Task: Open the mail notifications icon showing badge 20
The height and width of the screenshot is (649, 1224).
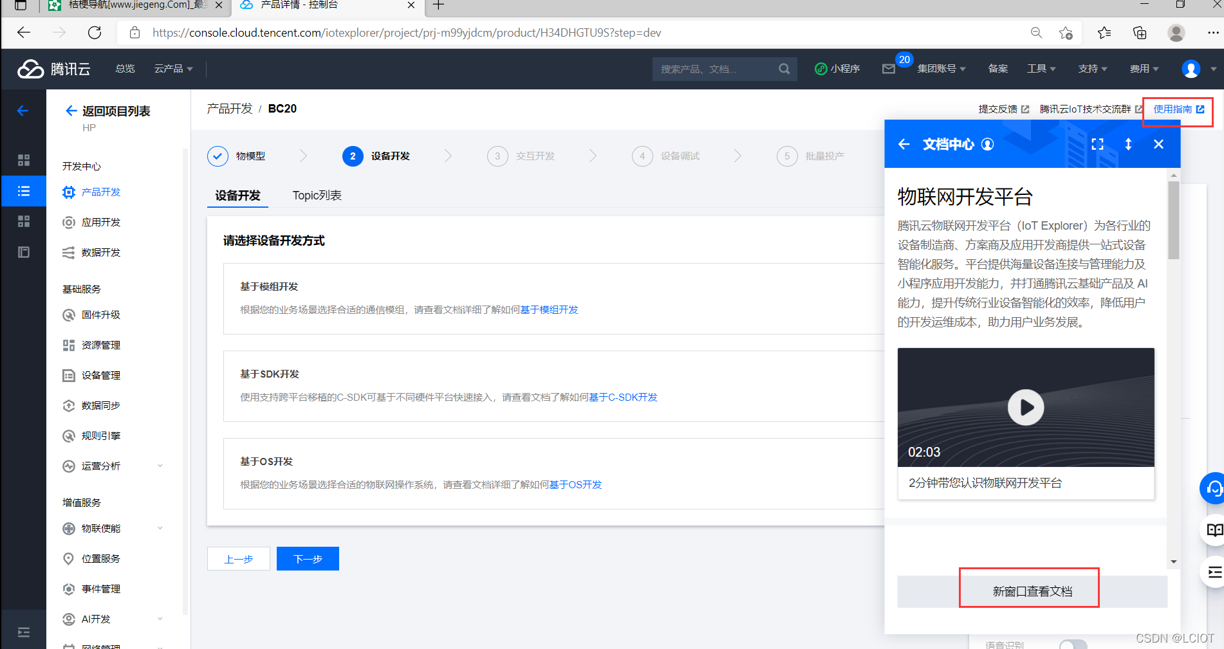Action: 889,68
